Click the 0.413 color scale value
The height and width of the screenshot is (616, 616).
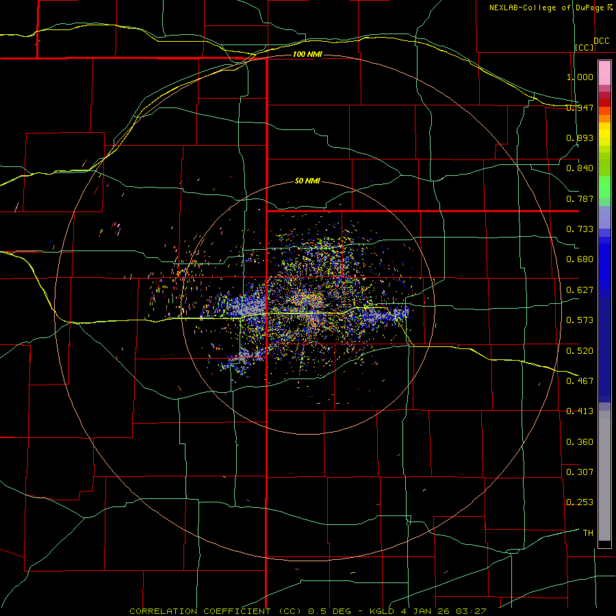coord(580,411)
